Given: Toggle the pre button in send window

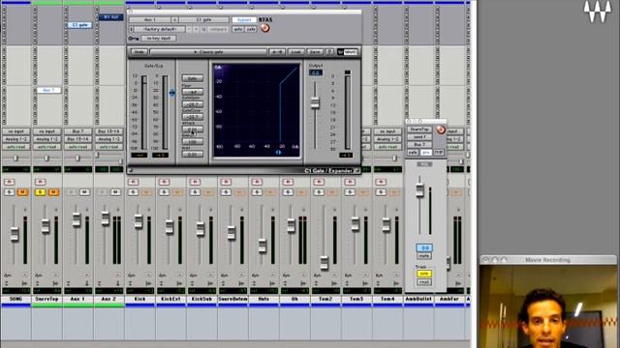Looking at the screenshot, I should (426, 152).
